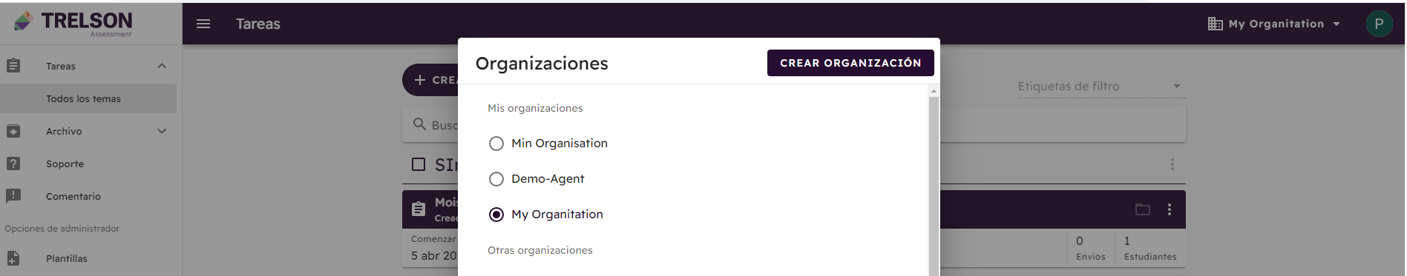The height and width of the screenshot is (276, 1407).
Task: Click the Trelson logo
Action: [73, 23]
